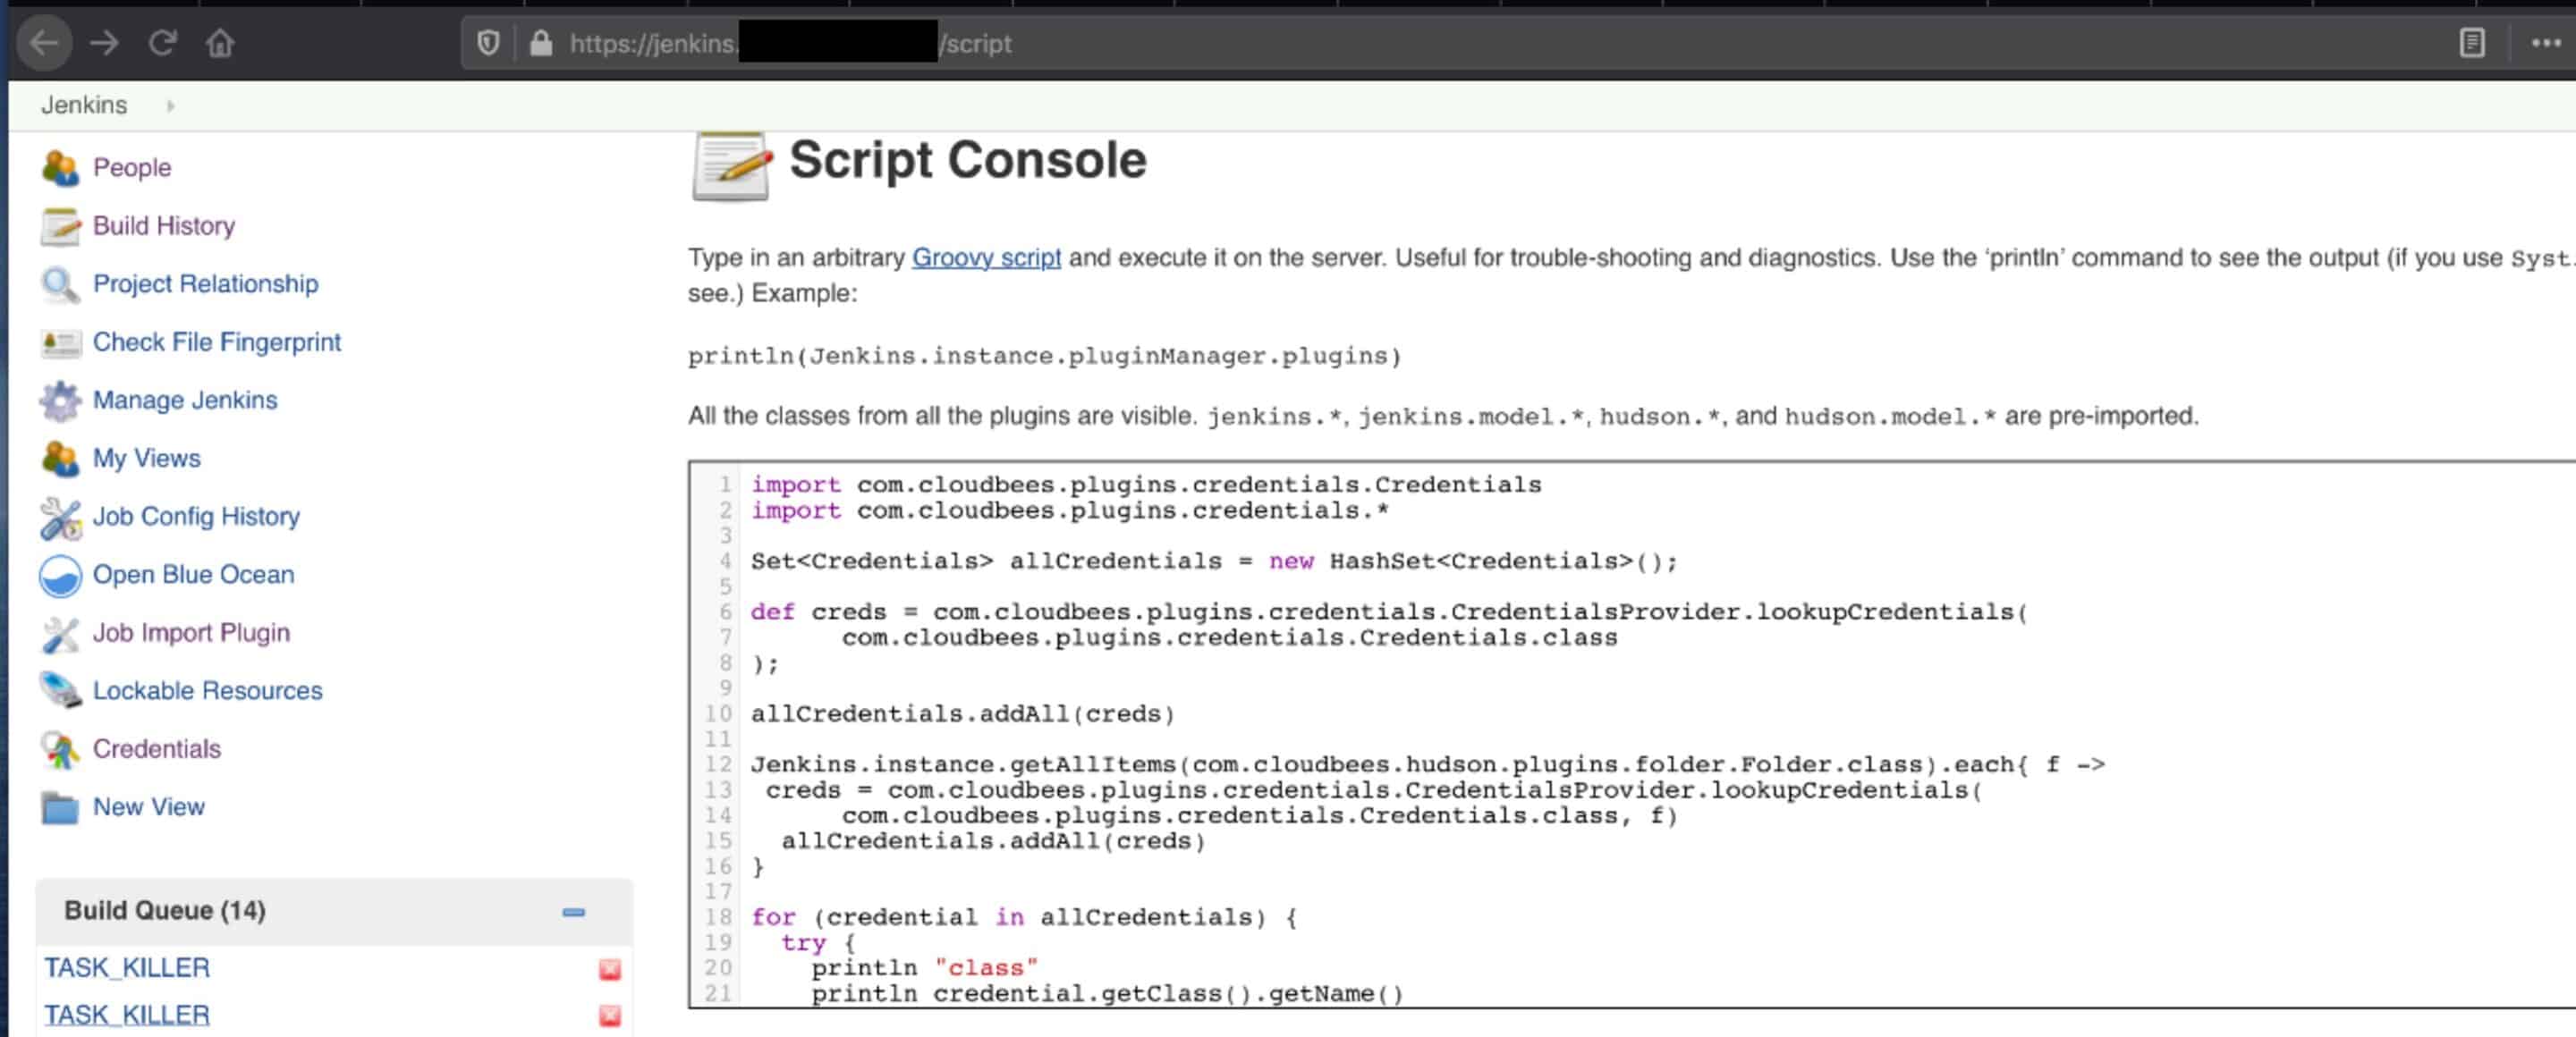Click the Job Import Plugin icon
Image resolution: width=2576 pixels, height=1037 pixels.
(60, 634)
